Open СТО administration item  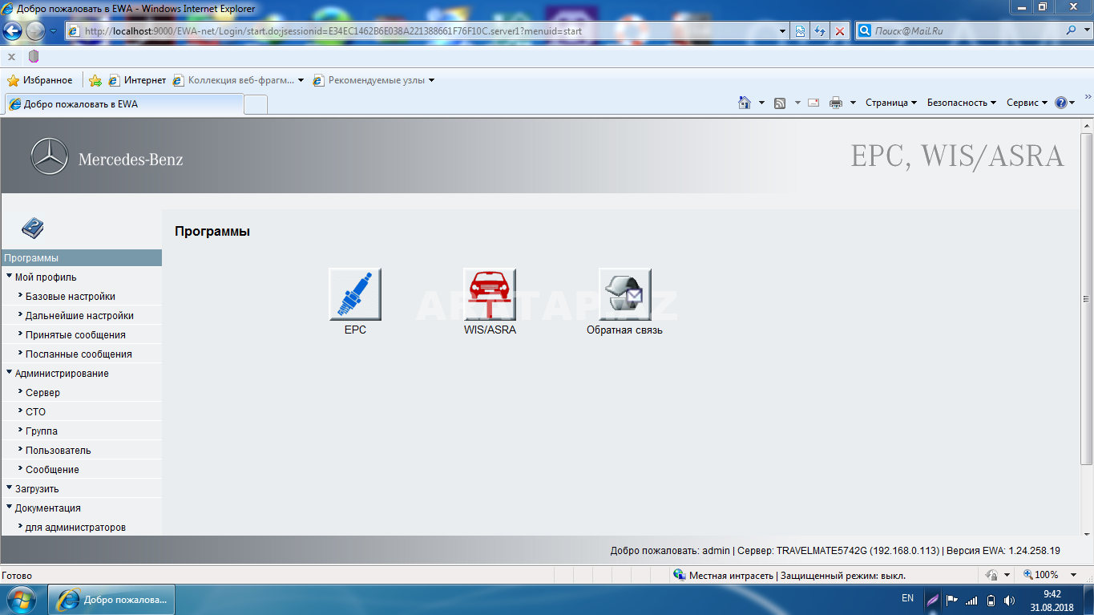[x=36, y=412]
